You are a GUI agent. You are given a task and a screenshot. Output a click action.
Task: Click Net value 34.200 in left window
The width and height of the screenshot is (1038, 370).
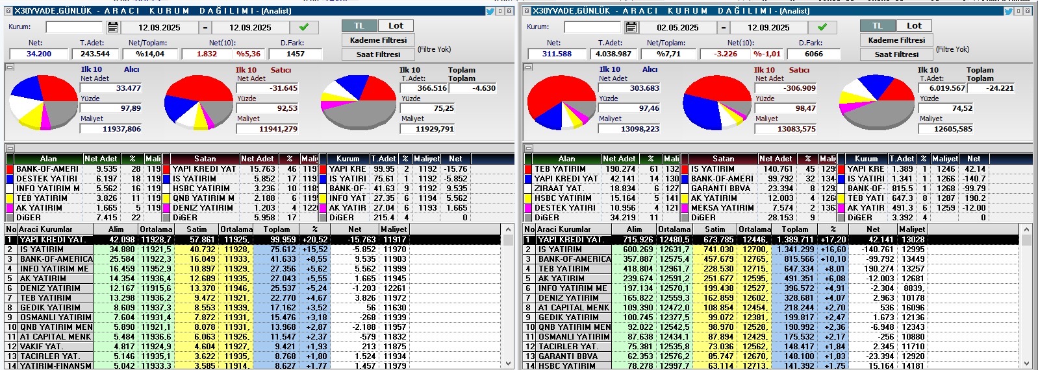pos(38,54)
